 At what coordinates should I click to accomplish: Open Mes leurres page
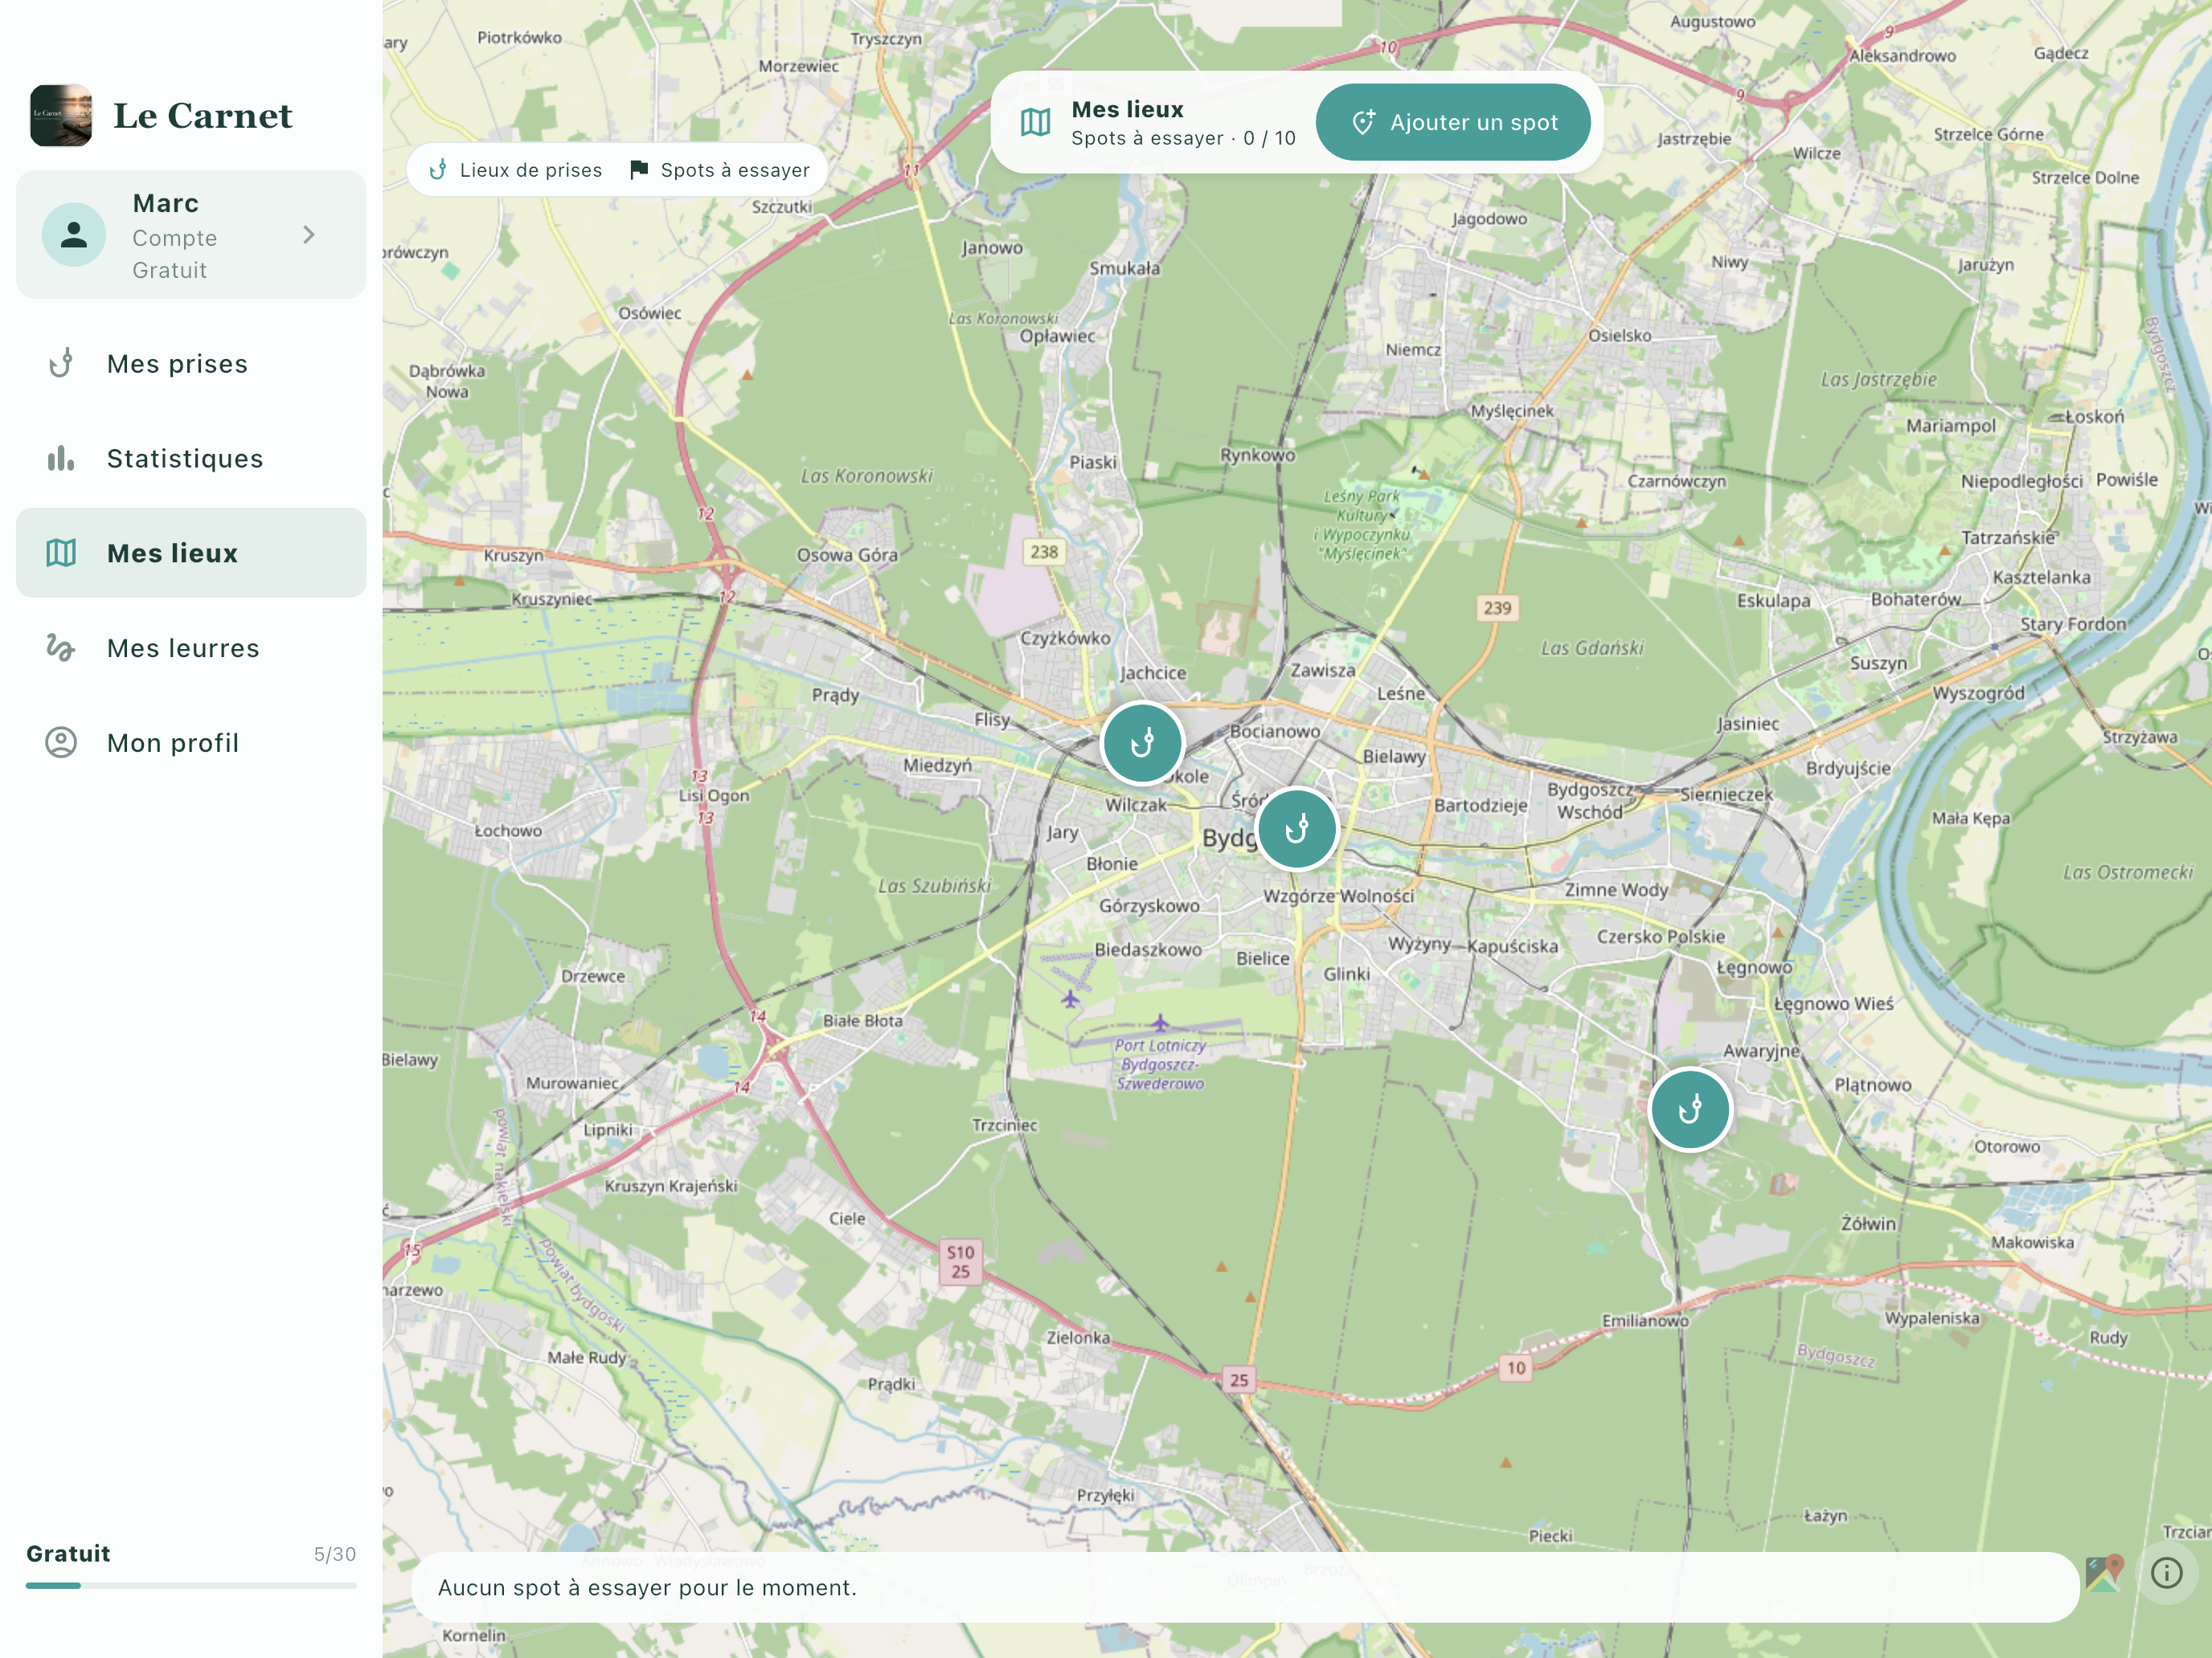[191, 647]
